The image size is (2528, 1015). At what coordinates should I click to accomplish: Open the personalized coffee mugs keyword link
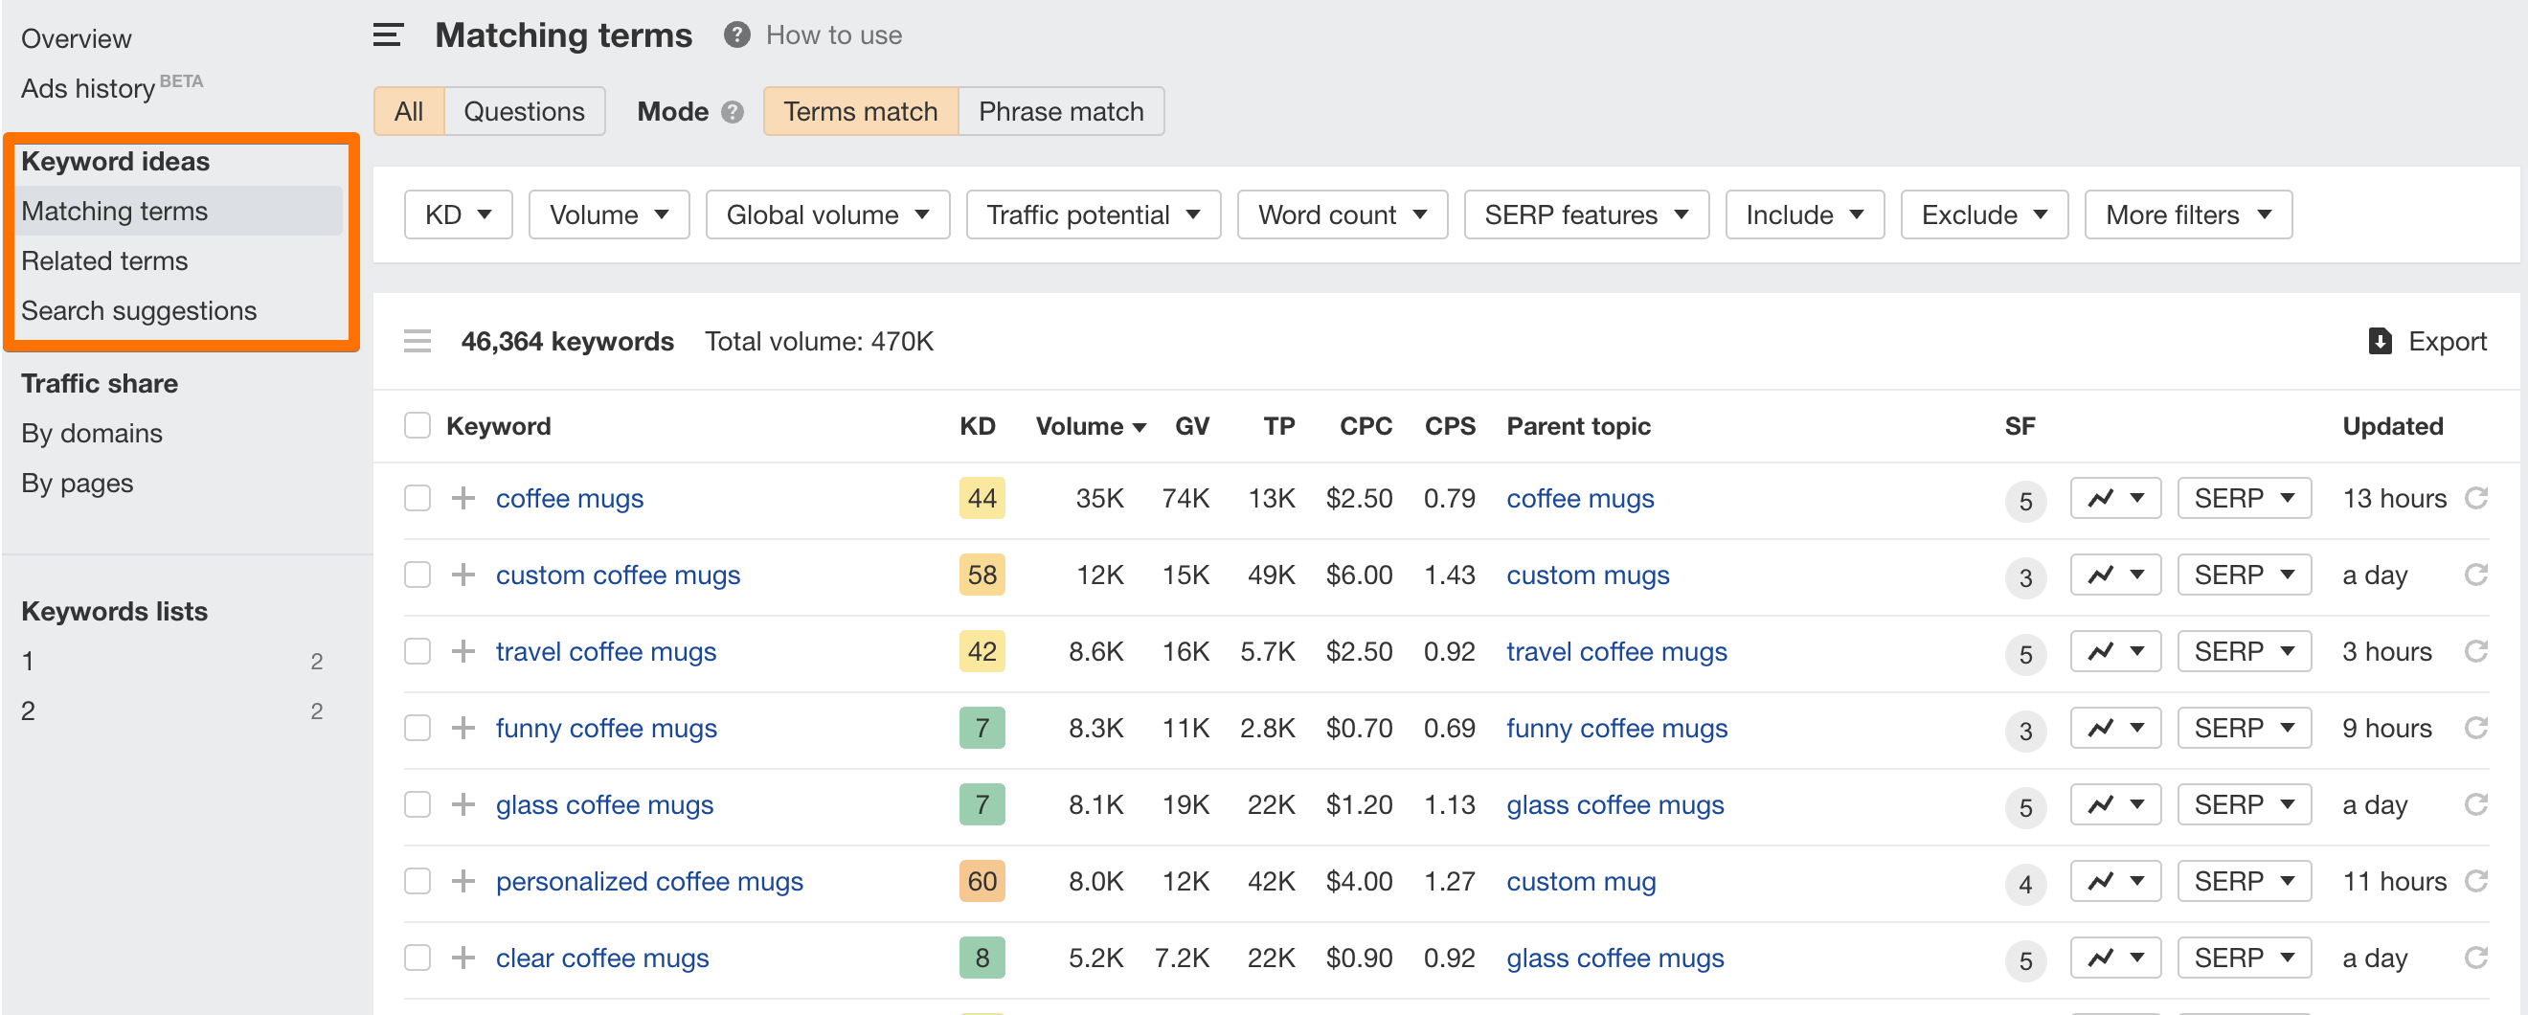(x=648, y=881)
